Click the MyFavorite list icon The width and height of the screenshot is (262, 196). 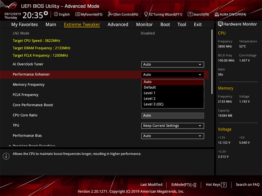click(x=78, y=14)
